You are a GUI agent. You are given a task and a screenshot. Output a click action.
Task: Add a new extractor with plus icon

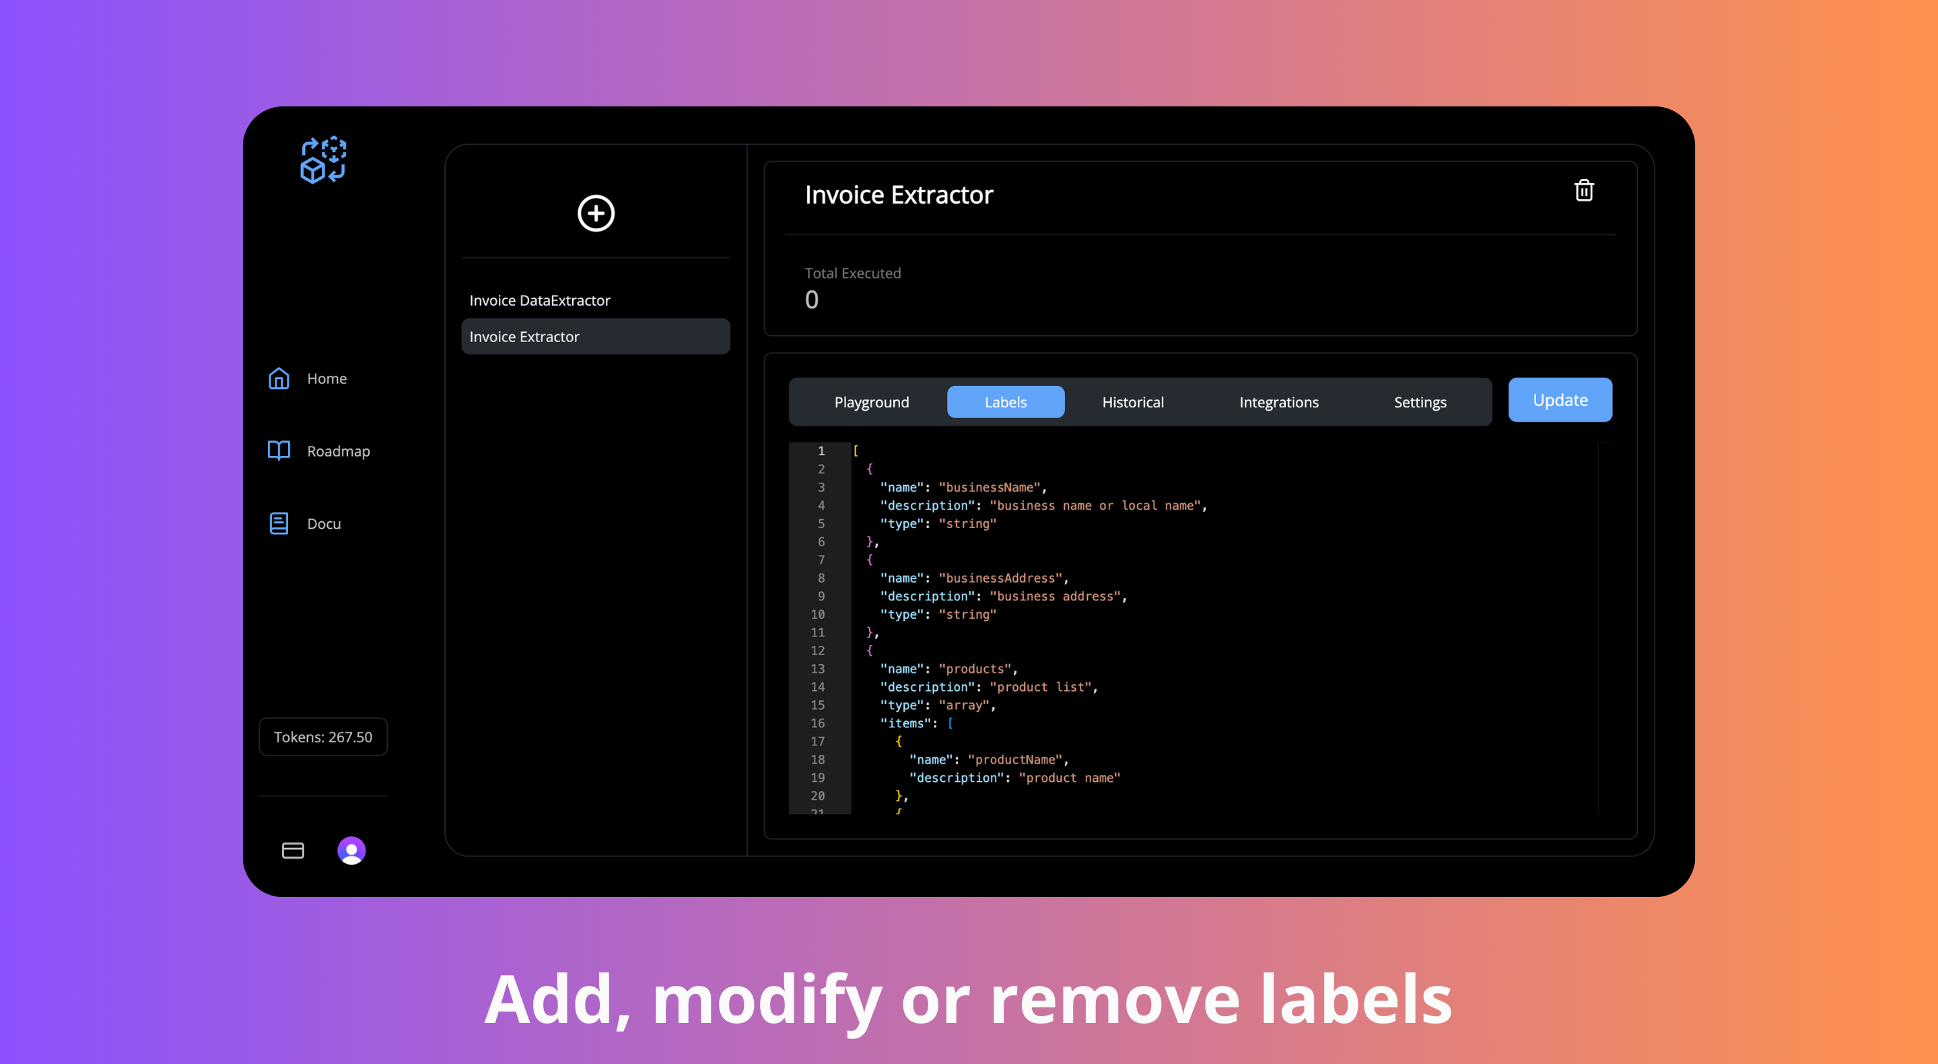coord(595,213)
